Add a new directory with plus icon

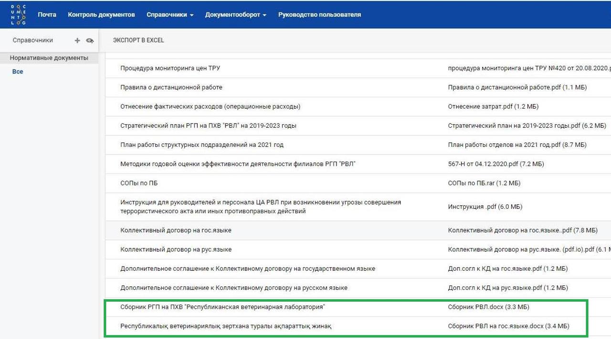pos(77,41)
